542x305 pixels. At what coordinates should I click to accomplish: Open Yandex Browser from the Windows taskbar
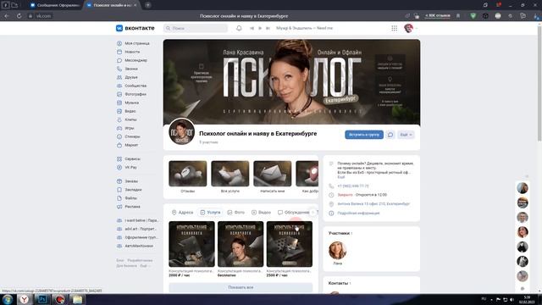(x=25, y=299)
